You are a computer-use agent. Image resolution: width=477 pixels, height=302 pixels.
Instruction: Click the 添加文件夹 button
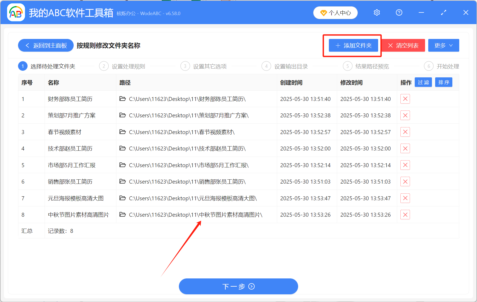tap(353, 45)
